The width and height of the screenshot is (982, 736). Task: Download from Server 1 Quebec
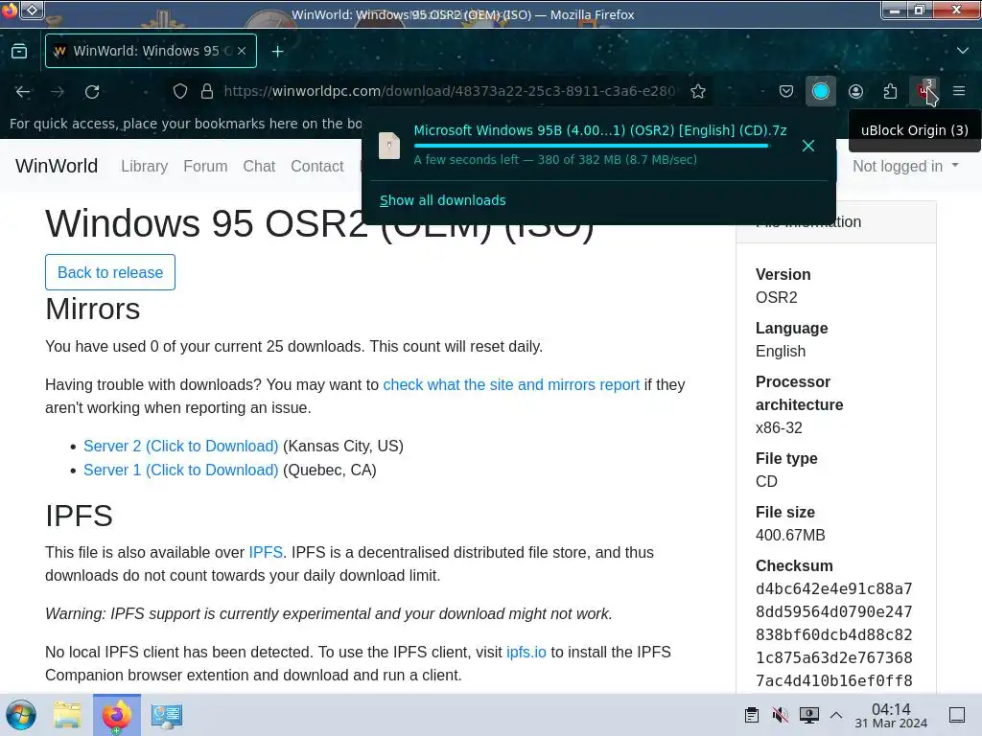click(x=181, y=470)
